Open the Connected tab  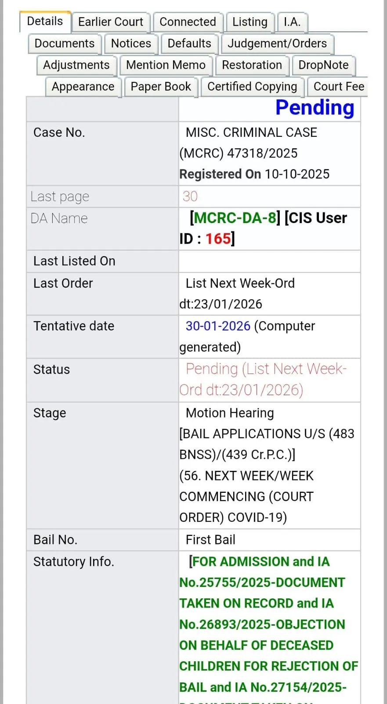pos(188,22)
